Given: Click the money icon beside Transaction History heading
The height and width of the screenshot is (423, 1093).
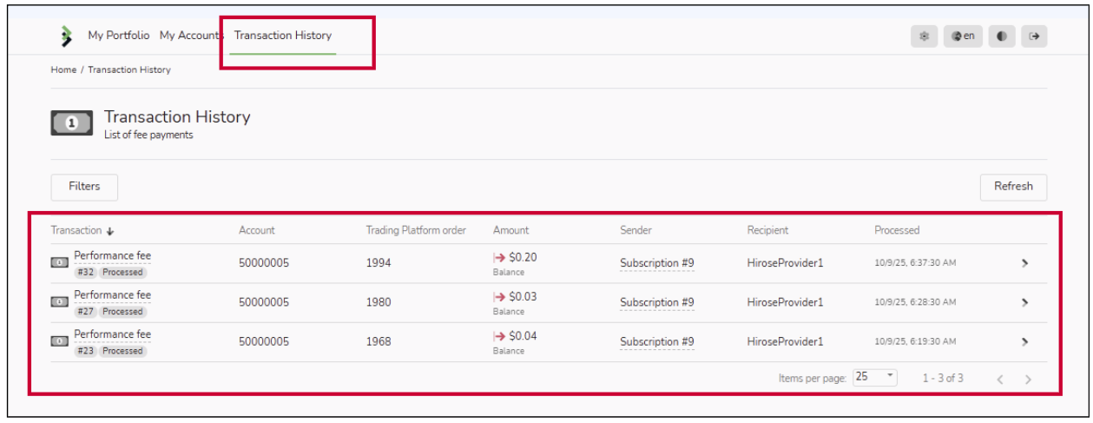Looking at the screenshot, I should tap(72, 123).
